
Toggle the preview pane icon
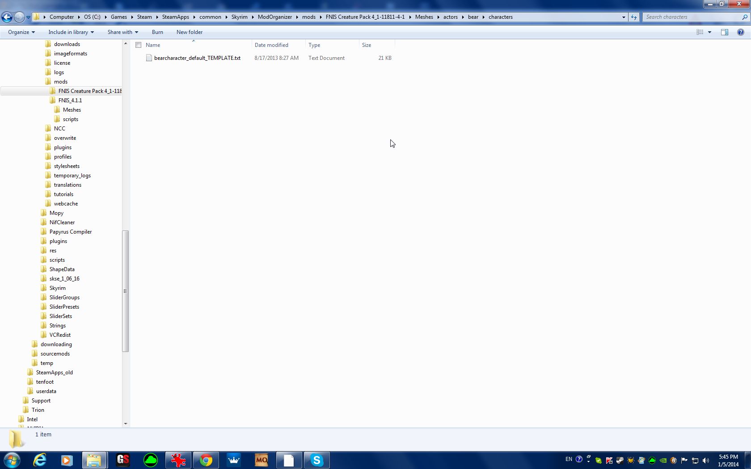point(724,32)
